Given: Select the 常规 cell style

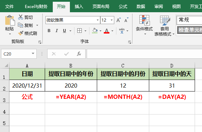Looking at the screenshot, I should click(189, 20).
